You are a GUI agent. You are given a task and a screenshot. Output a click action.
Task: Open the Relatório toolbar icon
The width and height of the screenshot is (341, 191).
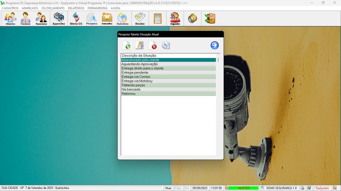pos(123,19)
